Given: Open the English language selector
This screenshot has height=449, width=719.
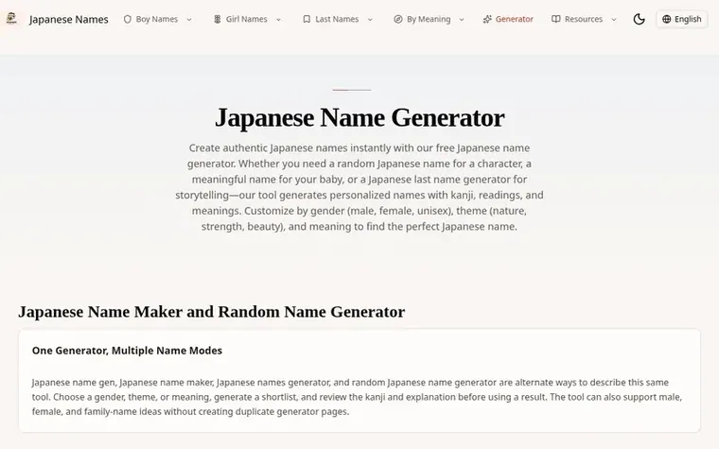Looking at the screenshot, I should click(682, 19).
